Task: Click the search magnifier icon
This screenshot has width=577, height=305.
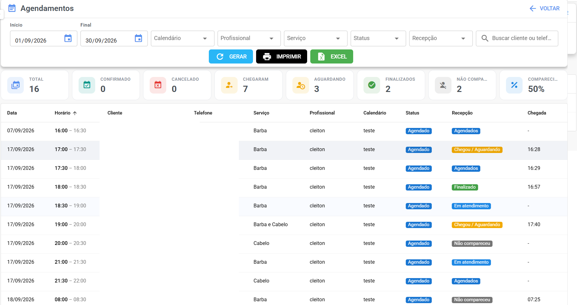Action: [485, 38]
